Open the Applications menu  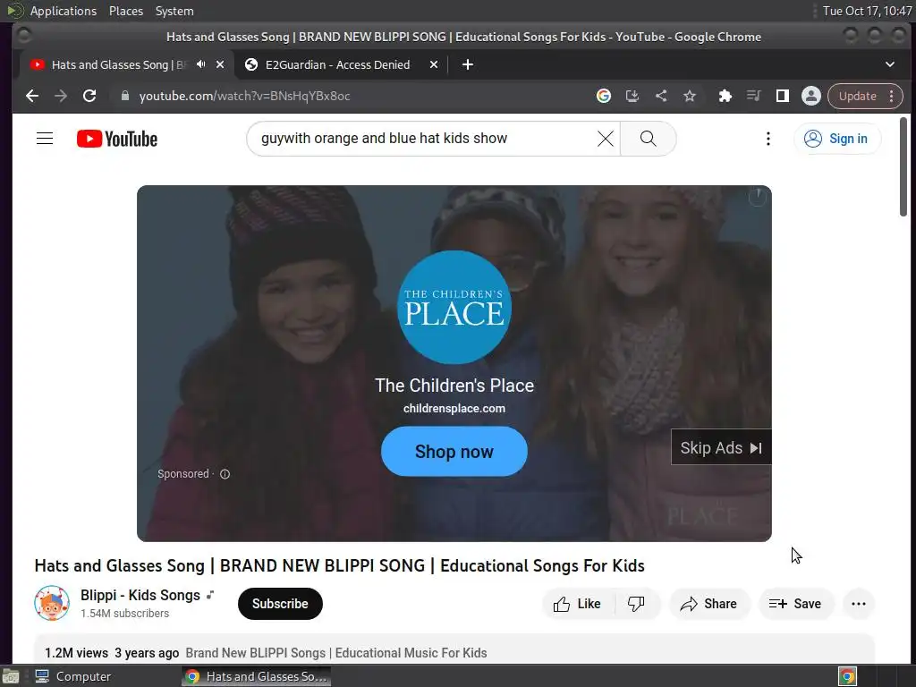(64, 11)
